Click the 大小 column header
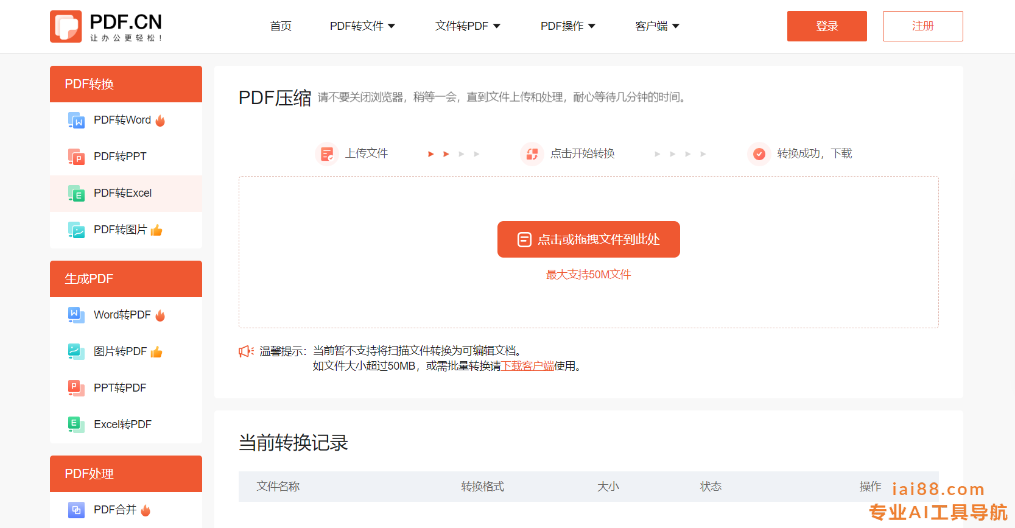1015x528 pixels. click(x=608, y=487)
